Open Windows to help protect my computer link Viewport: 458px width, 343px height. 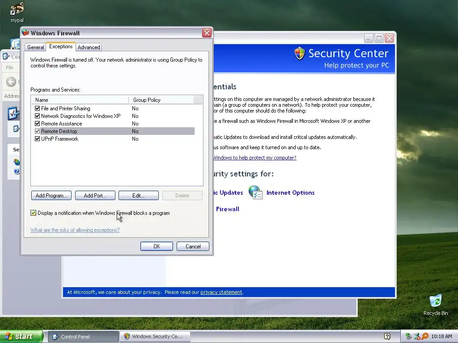tap(254, 158)
